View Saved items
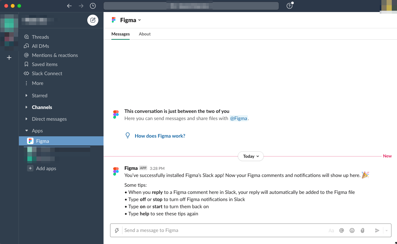The height and width of the screenshot is (244, 397). 45,64
